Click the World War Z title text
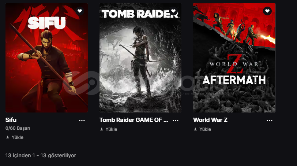 [x=210, y=120]
